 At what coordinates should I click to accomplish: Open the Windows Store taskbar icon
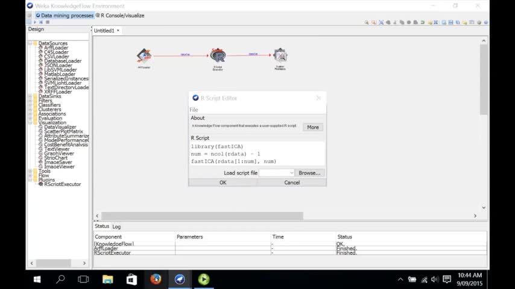pyautogui.click(x=131, y=279)
